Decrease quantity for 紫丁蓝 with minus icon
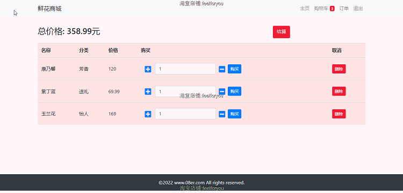 pos(222,92)
